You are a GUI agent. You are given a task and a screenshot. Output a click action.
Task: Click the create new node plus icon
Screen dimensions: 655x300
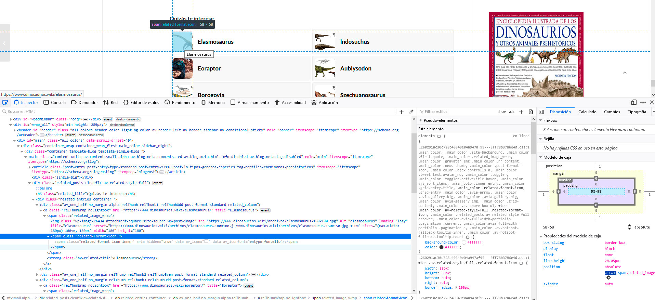(x=402, y=112)
